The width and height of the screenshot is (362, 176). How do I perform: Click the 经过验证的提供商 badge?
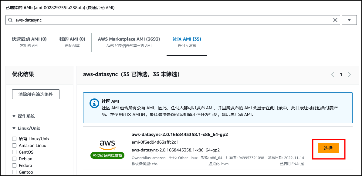tap(107, 156)
